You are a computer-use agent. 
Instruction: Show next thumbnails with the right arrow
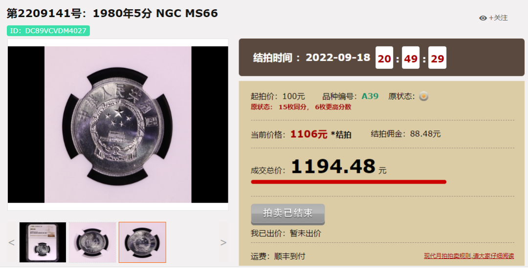[223, 242]
